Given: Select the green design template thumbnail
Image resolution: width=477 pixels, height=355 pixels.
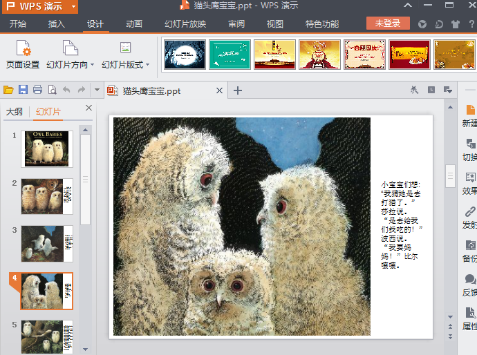Looking at the screenshot, I should [x=230, y=55].
